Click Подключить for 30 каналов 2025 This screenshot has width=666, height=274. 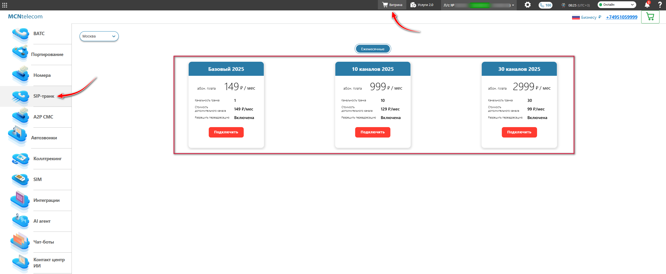pos(519,132)
